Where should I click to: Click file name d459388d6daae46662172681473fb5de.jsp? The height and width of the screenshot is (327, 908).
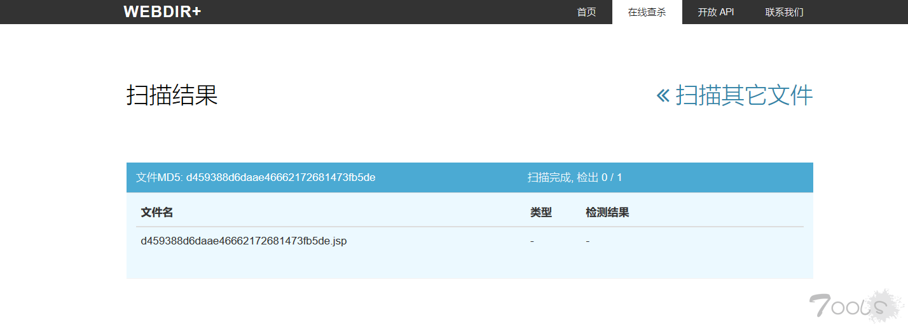coord(244,241)
